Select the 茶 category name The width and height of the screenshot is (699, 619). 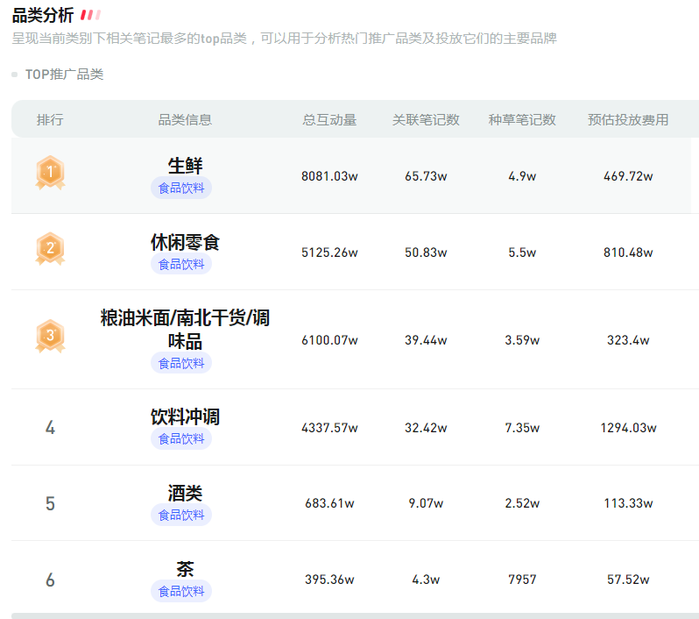[185, 569]
